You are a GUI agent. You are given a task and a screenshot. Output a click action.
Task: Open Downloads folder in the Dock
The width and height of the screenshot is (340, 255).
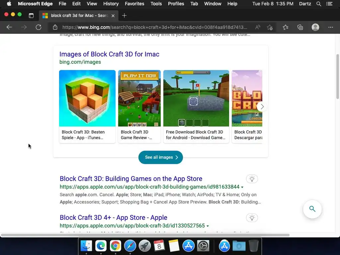(239, 246)
